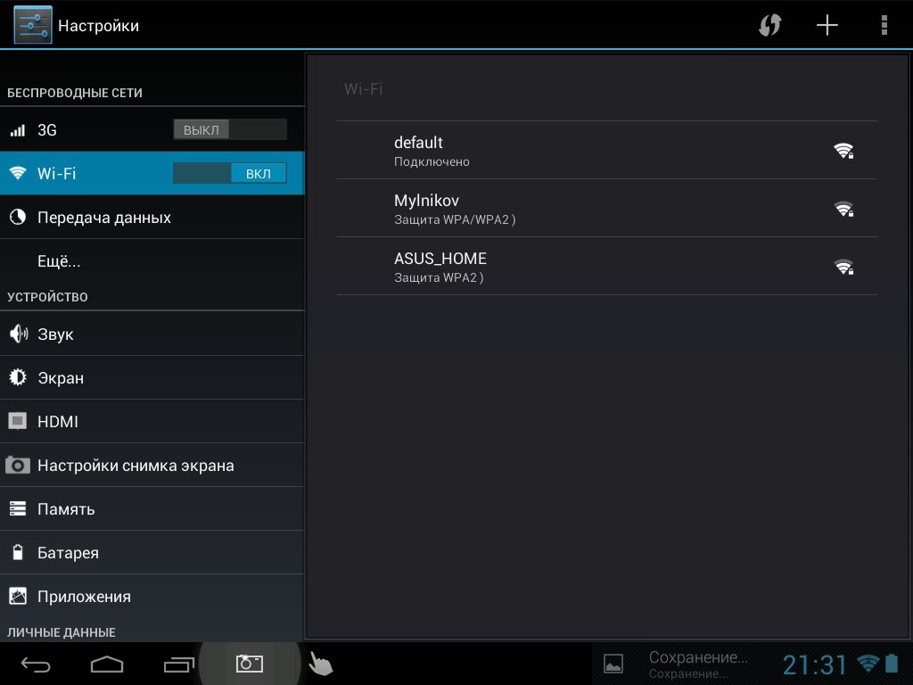Select the Экран display item
The height and width of the screenshot is (685, 913).
pyautogui.click(x=61, y=378)
